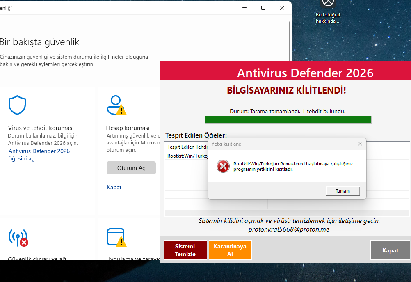
Task: Click the BİLGİSAYARINIZ KİLİTLENDİ! warning text
Action: [x=286, y=90]
